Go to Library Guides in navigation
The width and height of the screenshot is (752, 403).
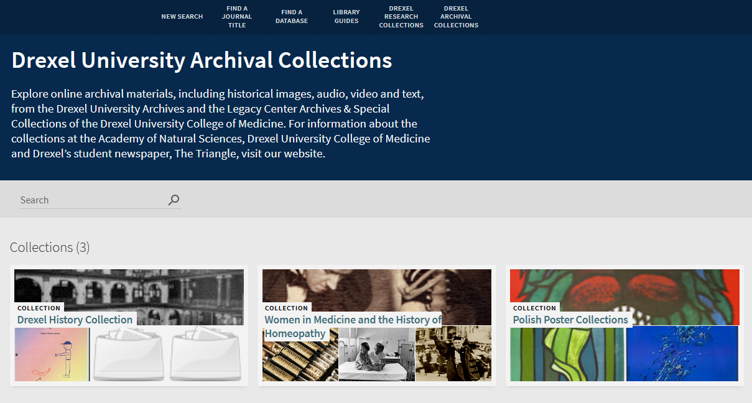(346, 17)
